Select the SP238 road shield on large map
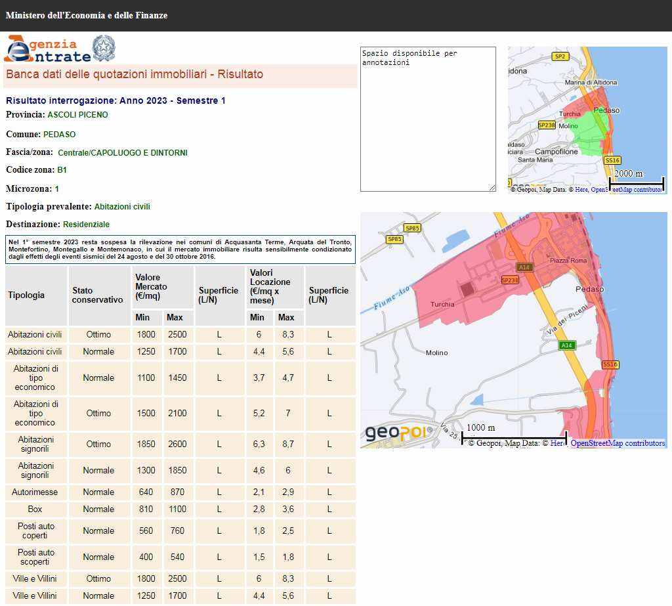Screen dimensions: 672x606 [509, 280]
